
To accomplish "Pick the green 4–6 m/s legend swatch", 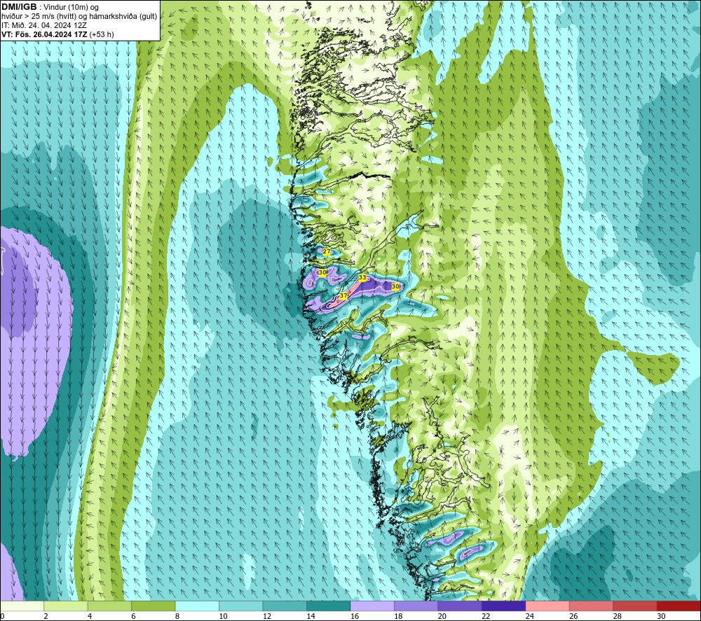I will pos(109,606).
